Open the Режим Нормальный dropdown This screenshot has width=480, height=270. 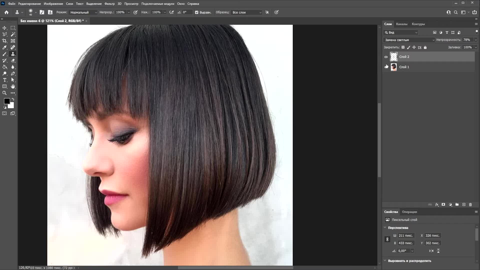[x=83, y=12]
